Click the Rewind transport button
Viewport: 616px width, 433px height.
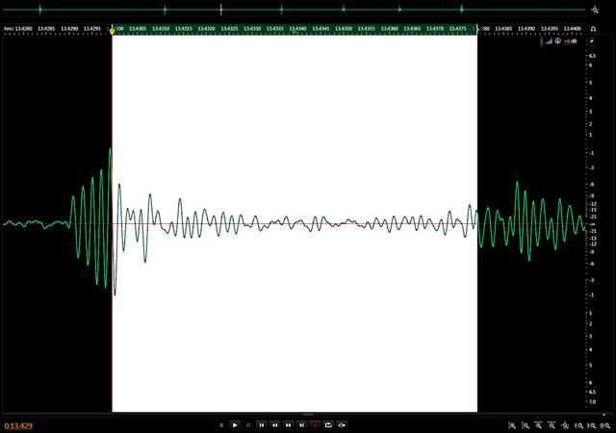pos(274,425)
